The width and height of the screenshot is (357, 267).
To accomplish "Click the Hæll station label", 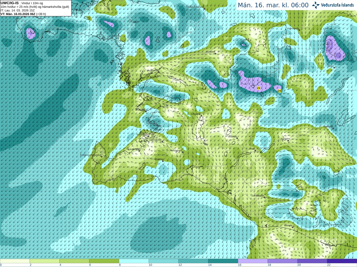I will click(x=252, y=149).
